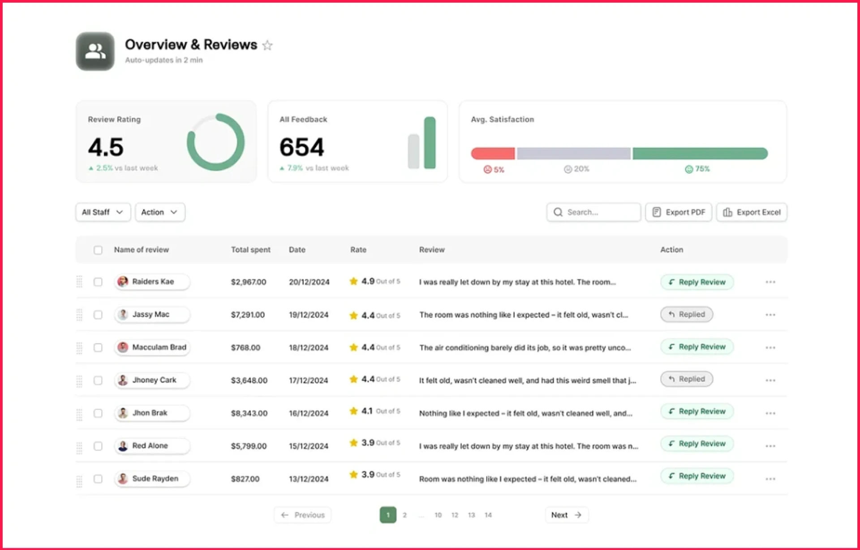The height and width of the screenshot is (550, 860).
Task: Select the Export PDF icon
Action: (657, 212)
